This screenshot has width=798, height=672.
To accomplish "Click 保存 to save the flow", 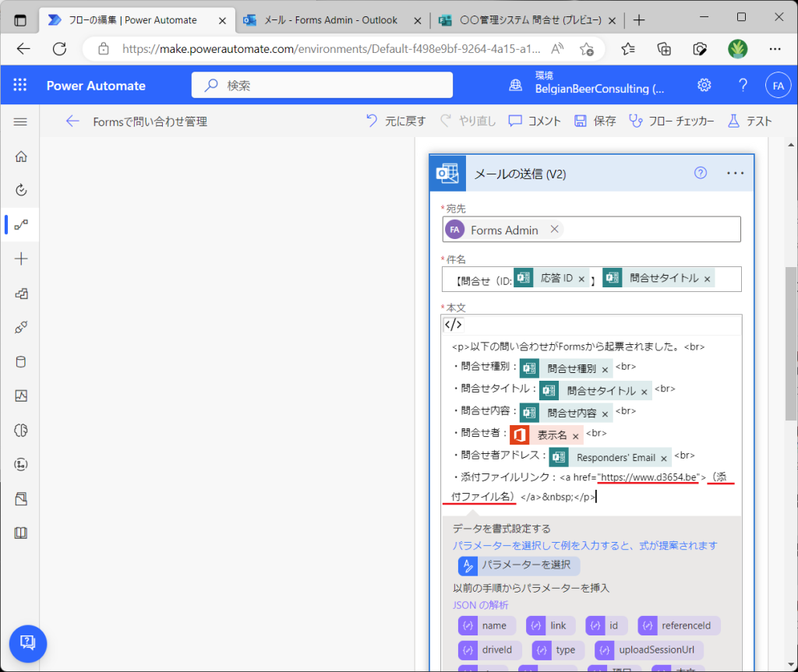I will coord(595,121).
